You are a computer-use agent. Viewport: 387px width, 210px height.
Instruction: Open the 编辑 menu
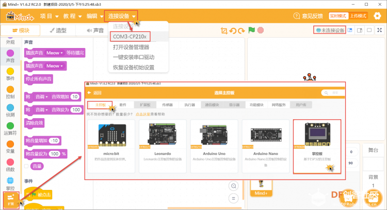(x=95, y=17)
